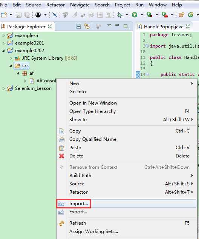The width and height of the screenshot is (199, 239).
Task: Open the Build Path submenu
Action: (x=127, y=176)
